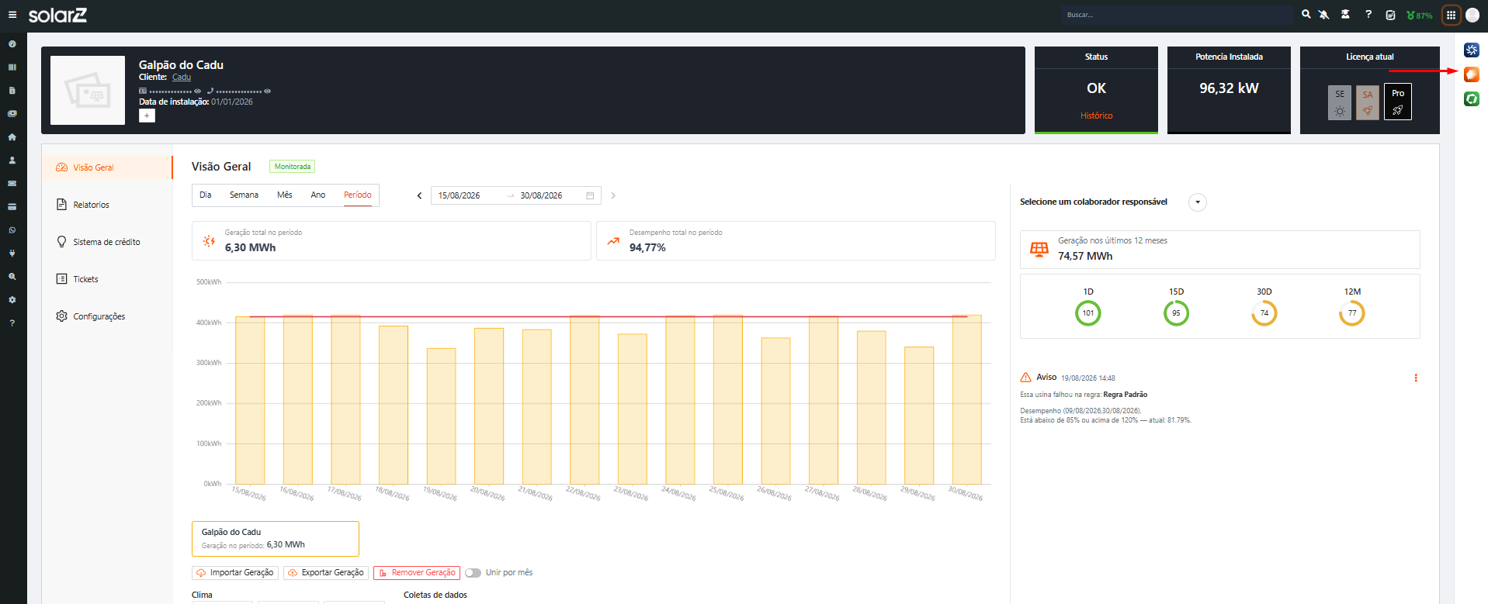Click the credit card icon in left sidebar
Image resolution: width=1488 pixels, height=604 pixels.
(12, 207)
